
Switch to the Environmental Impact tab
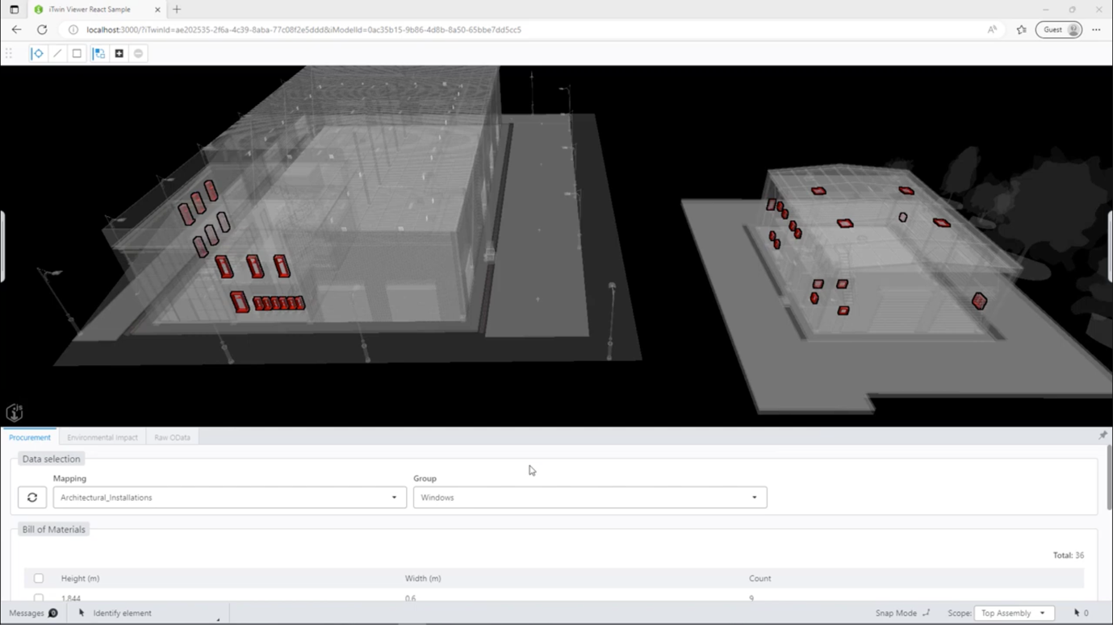(102, 437)
